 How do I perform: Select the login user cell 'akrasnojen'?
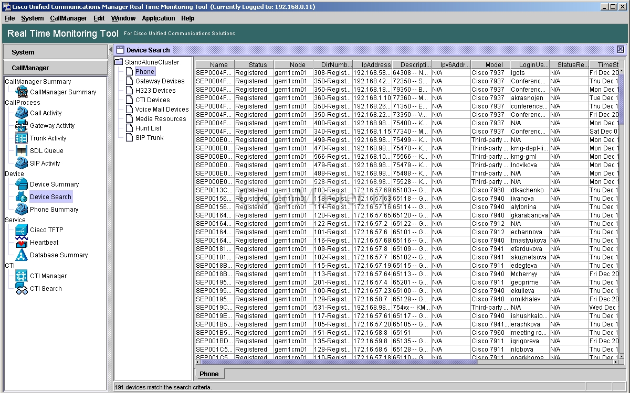click(x=530, y=98)
